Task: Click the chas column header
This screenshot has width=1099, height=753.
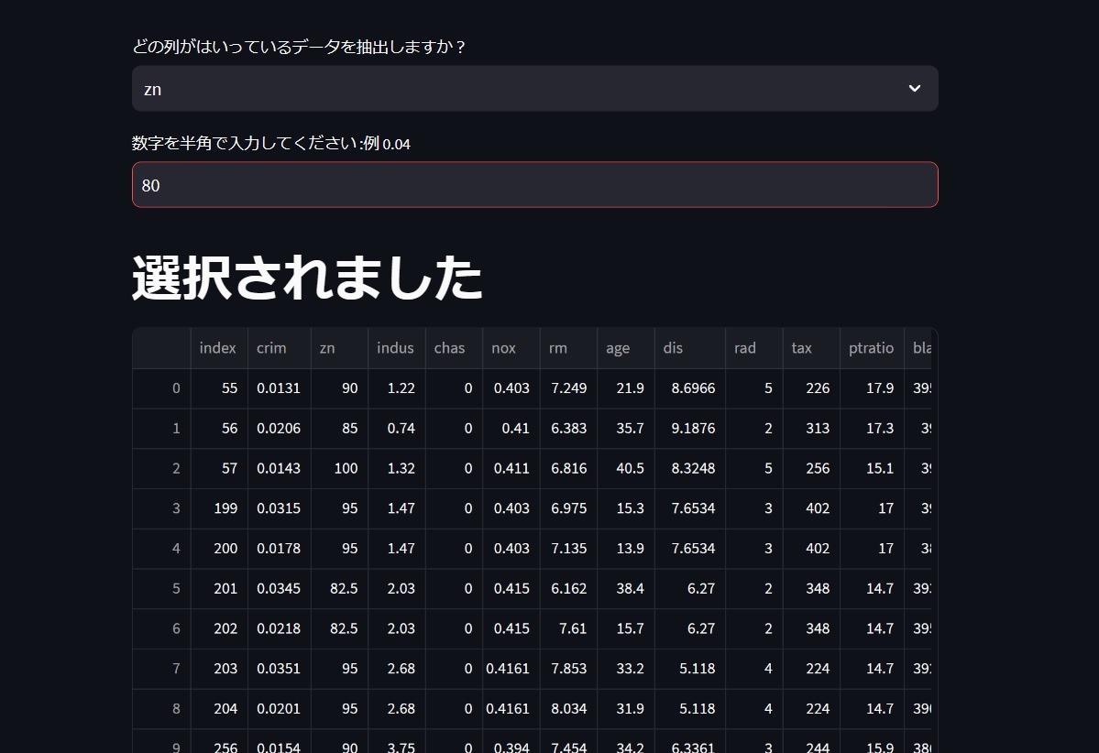Action: click(x=448, y=348)
